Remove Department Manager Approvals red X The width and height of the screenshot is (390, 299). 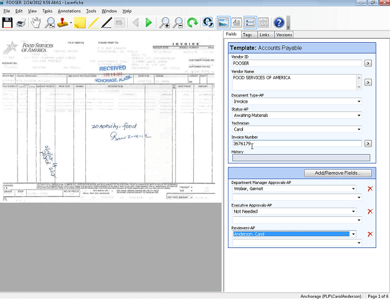coord(370,189)
